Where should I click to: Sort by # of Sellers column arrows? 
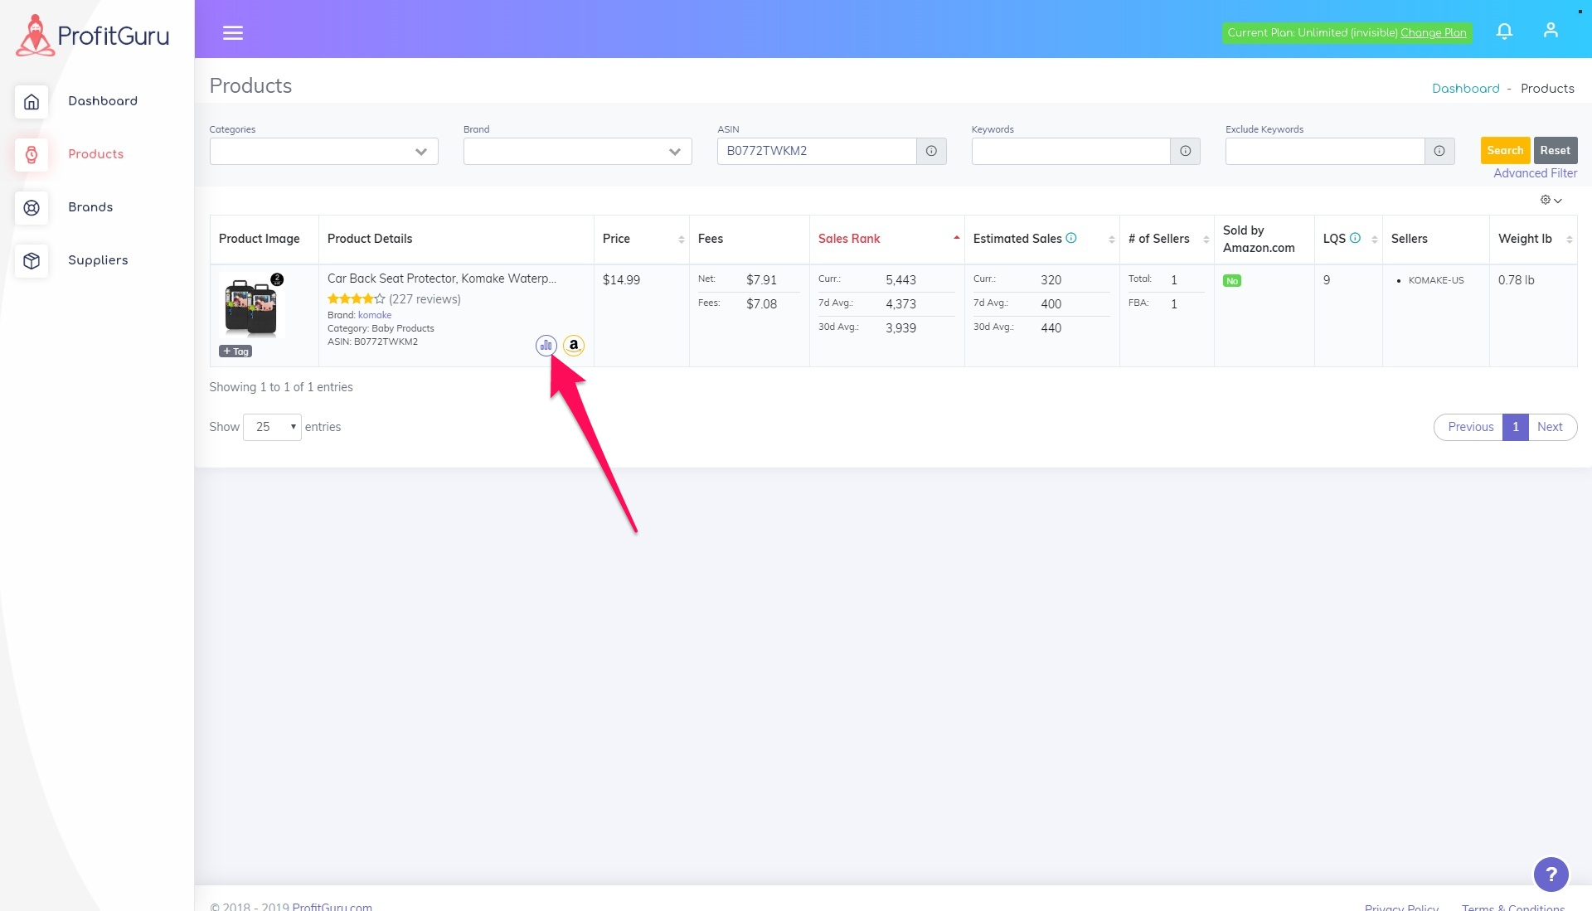pyautogui.click(x=1206, y=240)
